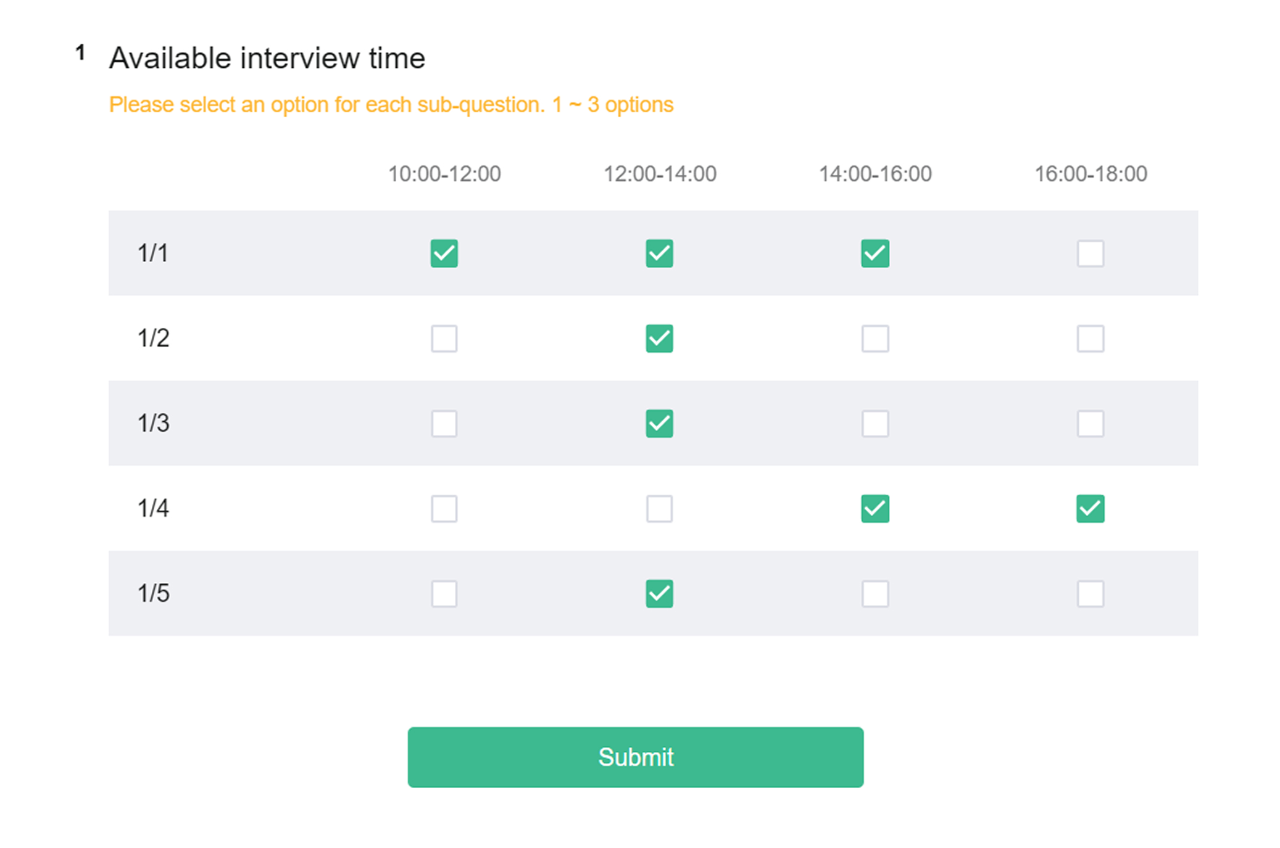Uncheck the 14:00-16:00 slot for 1/4
The height and width of the screenshot is (848, 1280).
[874, 508]
